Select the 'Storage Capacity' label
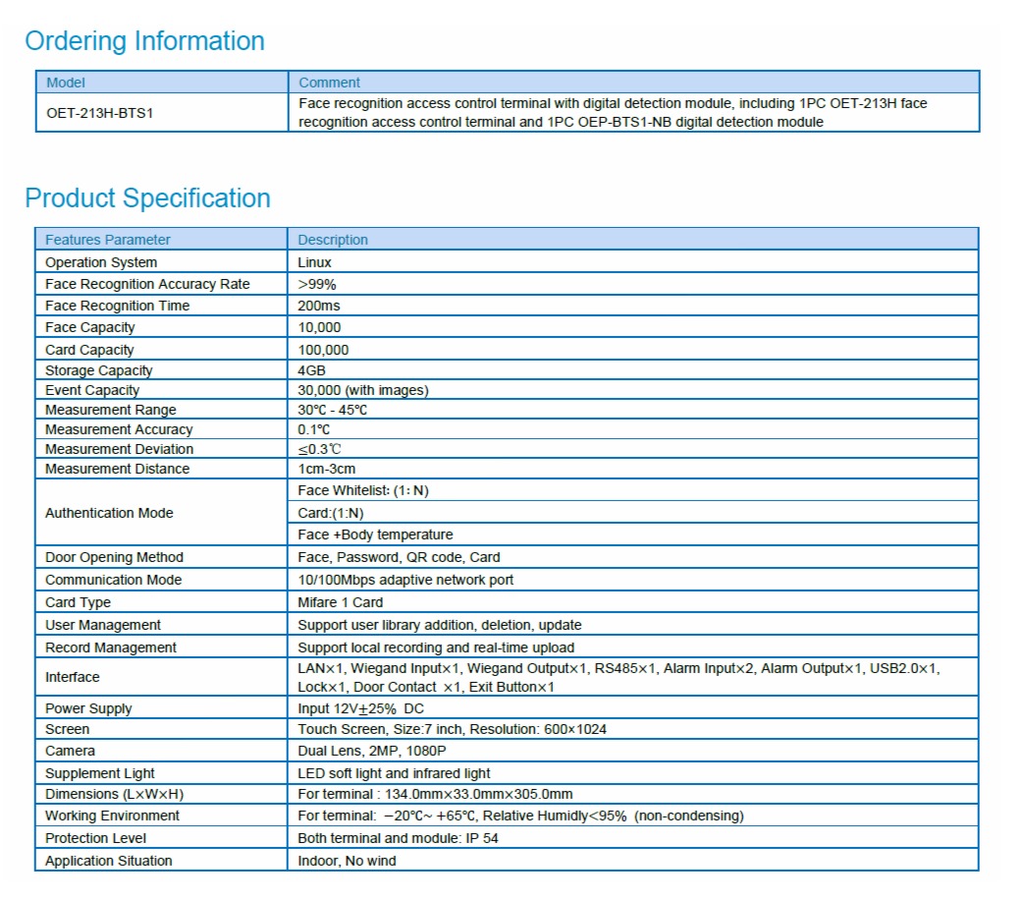Viewport: 1020px width, 902px height. [98, 370]
